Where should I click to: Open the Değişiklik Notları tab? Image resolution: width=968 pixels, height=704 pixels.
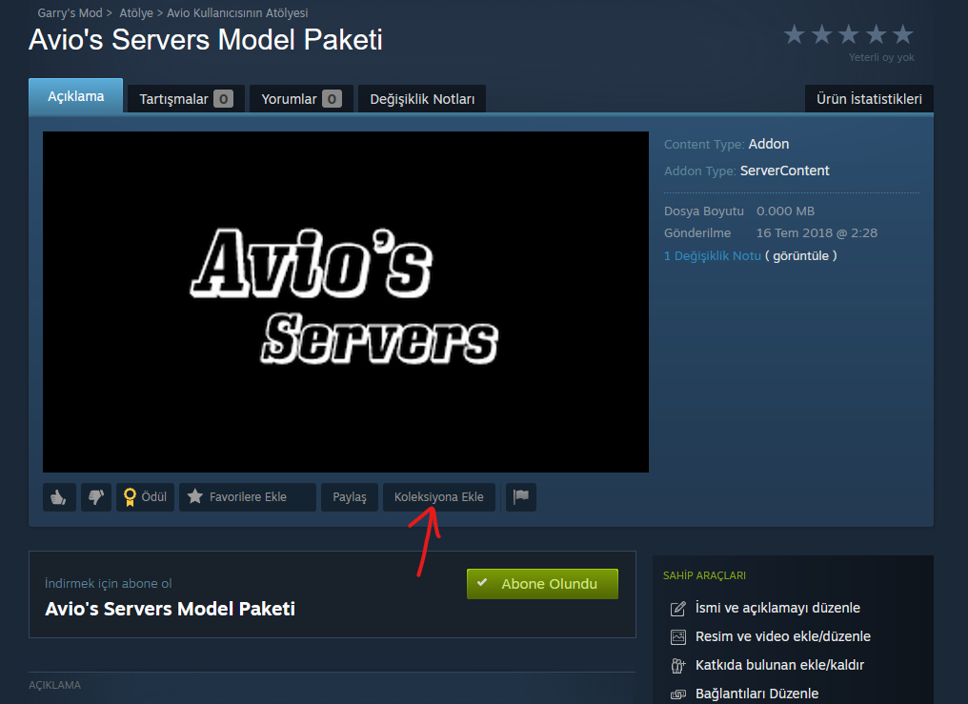(422, 99)
